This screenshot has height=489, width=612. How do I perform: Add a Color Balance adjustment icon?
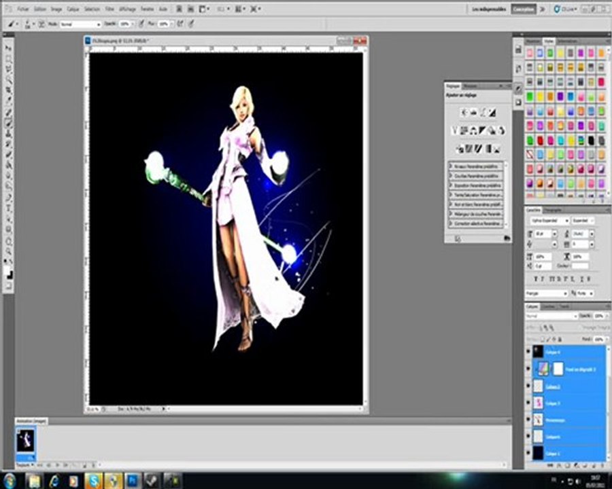point(473,130)
